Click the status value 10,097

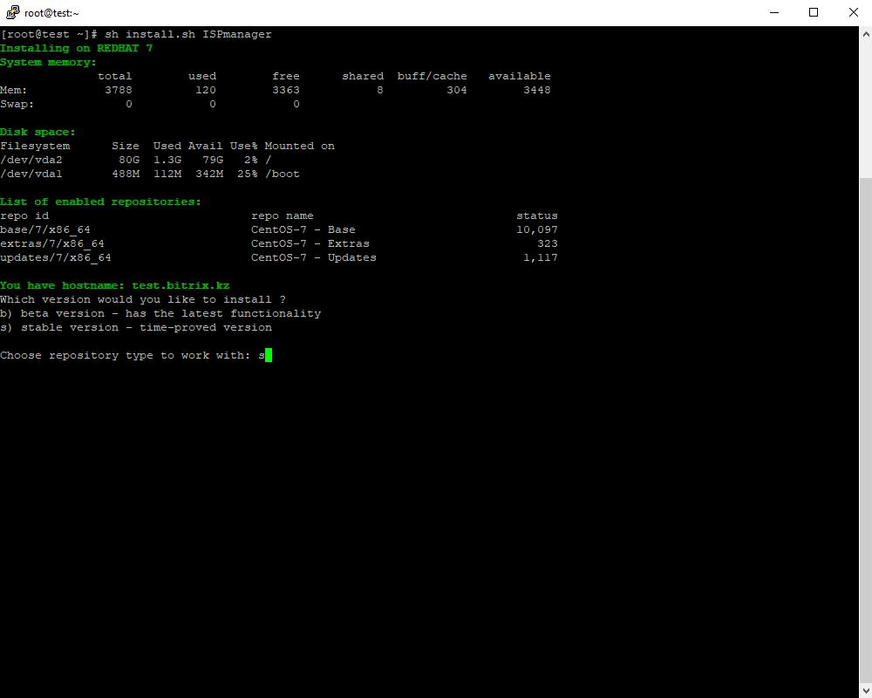pos(536,229)
